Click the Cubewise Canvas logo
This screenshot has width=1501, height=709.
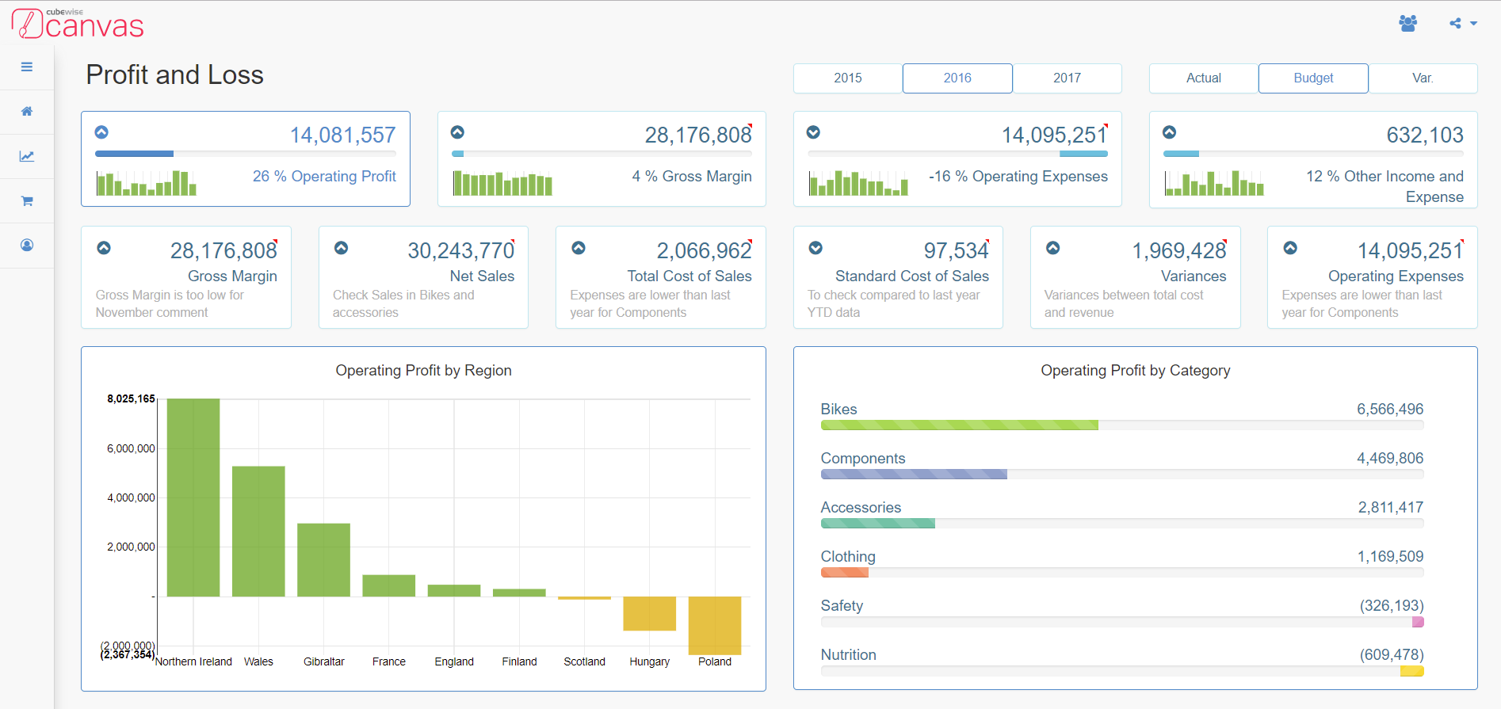click(78, 24)
